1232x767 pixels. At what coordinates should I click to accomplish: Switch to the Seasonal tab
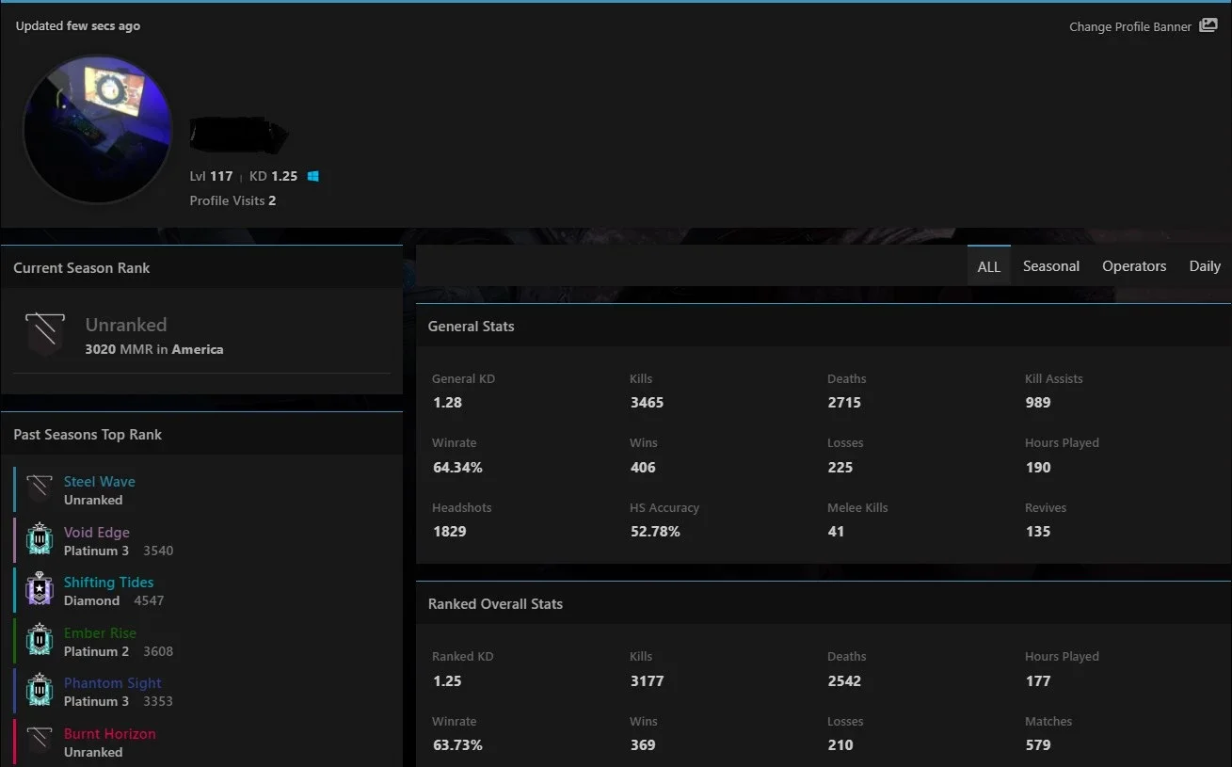[1051, 266]
